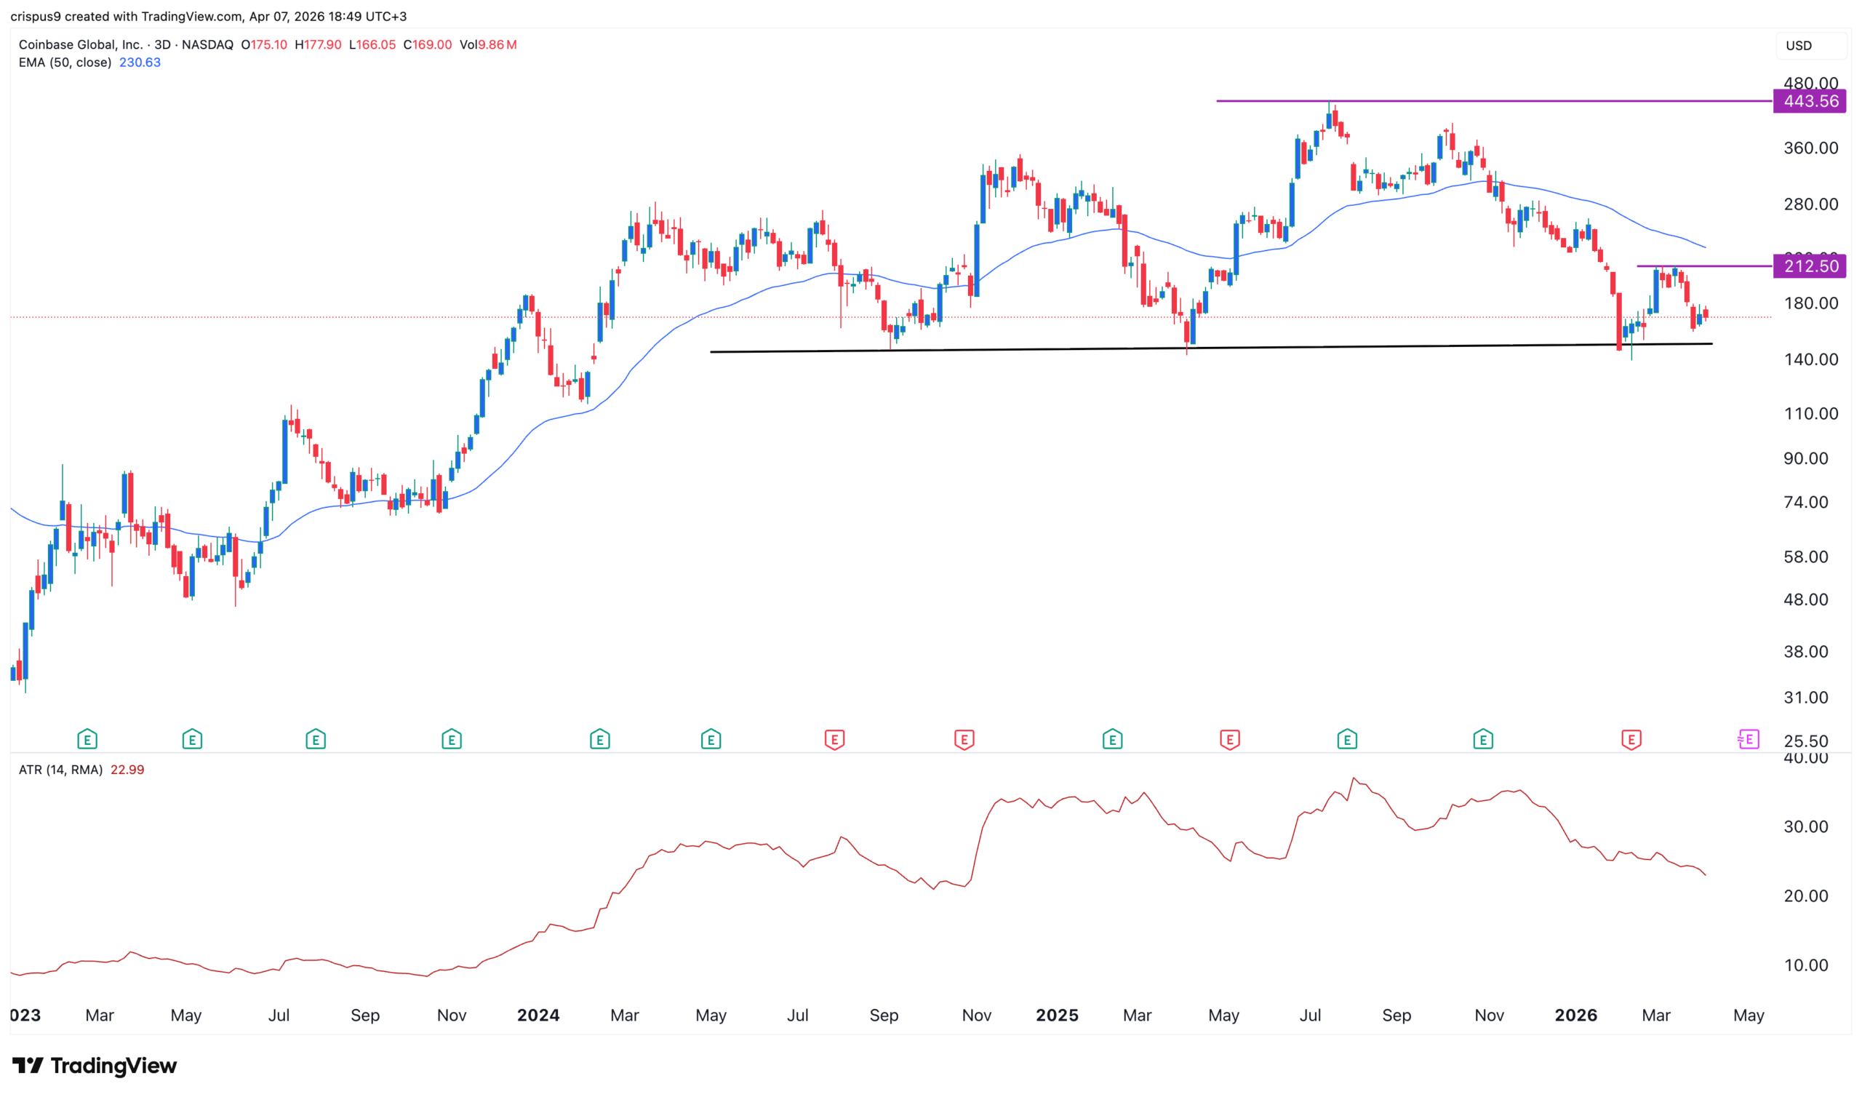Click the red earnings marker near February 2026
The height and width of the screenshot is (1097, 1862).
[1631, 738]
